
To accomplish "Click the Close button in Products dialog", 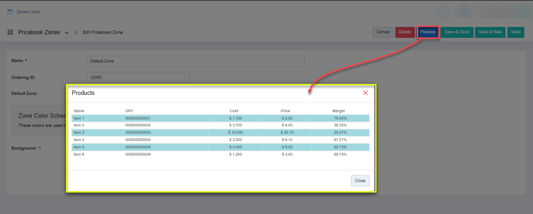I will click(360, 181).
